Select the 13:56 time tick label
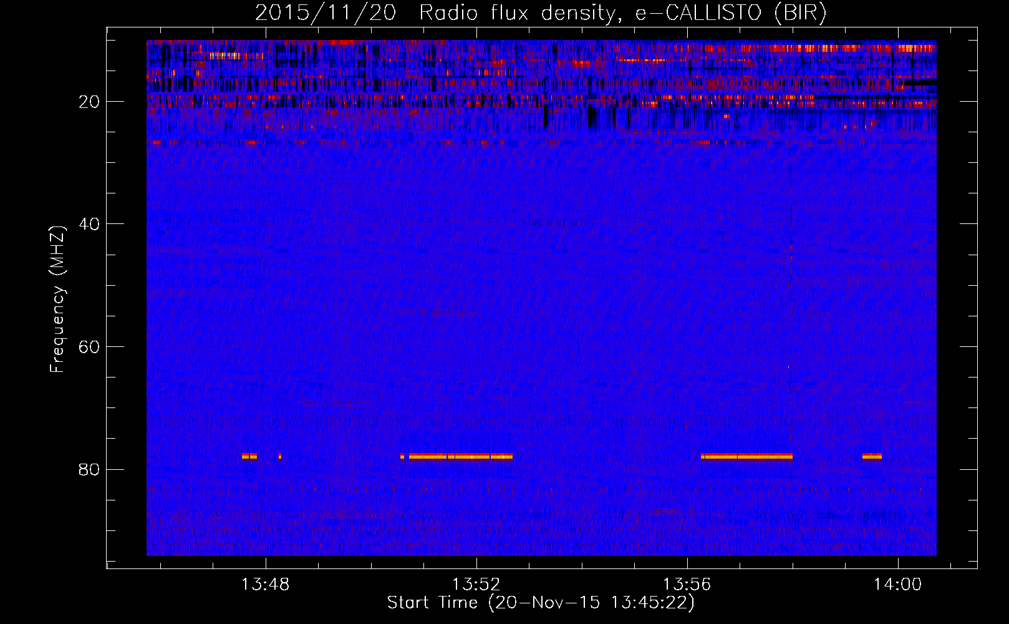This screenshot has width=1009, height=624. click(687, 585)
